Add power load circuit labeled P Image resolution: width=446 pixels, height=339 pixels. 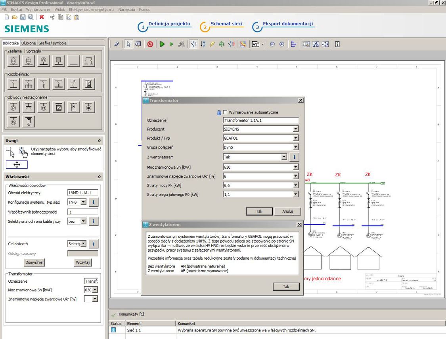(13, 107)
